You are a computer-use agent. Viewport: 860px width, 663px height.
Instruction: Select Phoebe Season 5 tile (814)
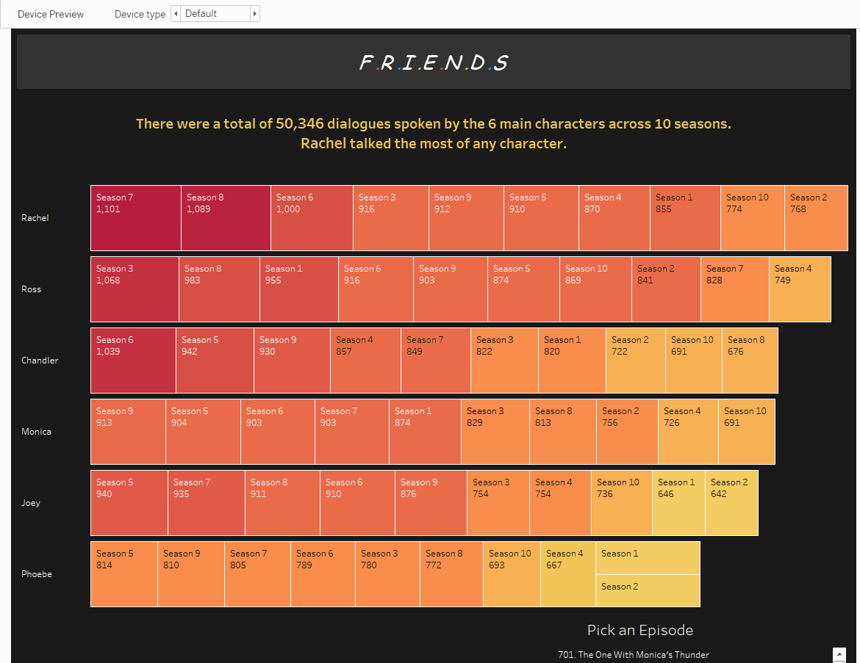coord(124,574)
